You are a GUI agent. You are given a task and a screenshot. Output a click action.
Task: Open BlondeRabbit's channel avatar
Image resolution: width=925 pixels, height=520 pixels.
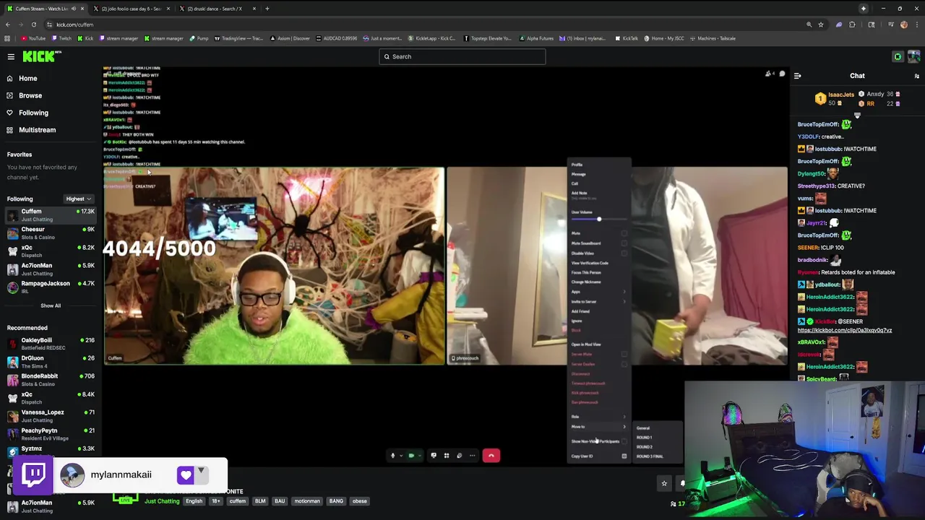(x=12, y=380)
